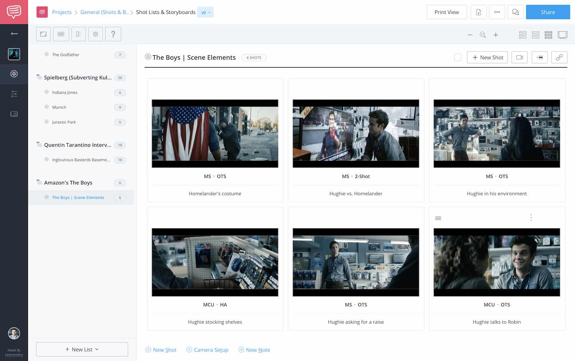Viewport: 575px width, 361px height.
Task: Open the comments chat icon
Action: (x=515, y=12)
